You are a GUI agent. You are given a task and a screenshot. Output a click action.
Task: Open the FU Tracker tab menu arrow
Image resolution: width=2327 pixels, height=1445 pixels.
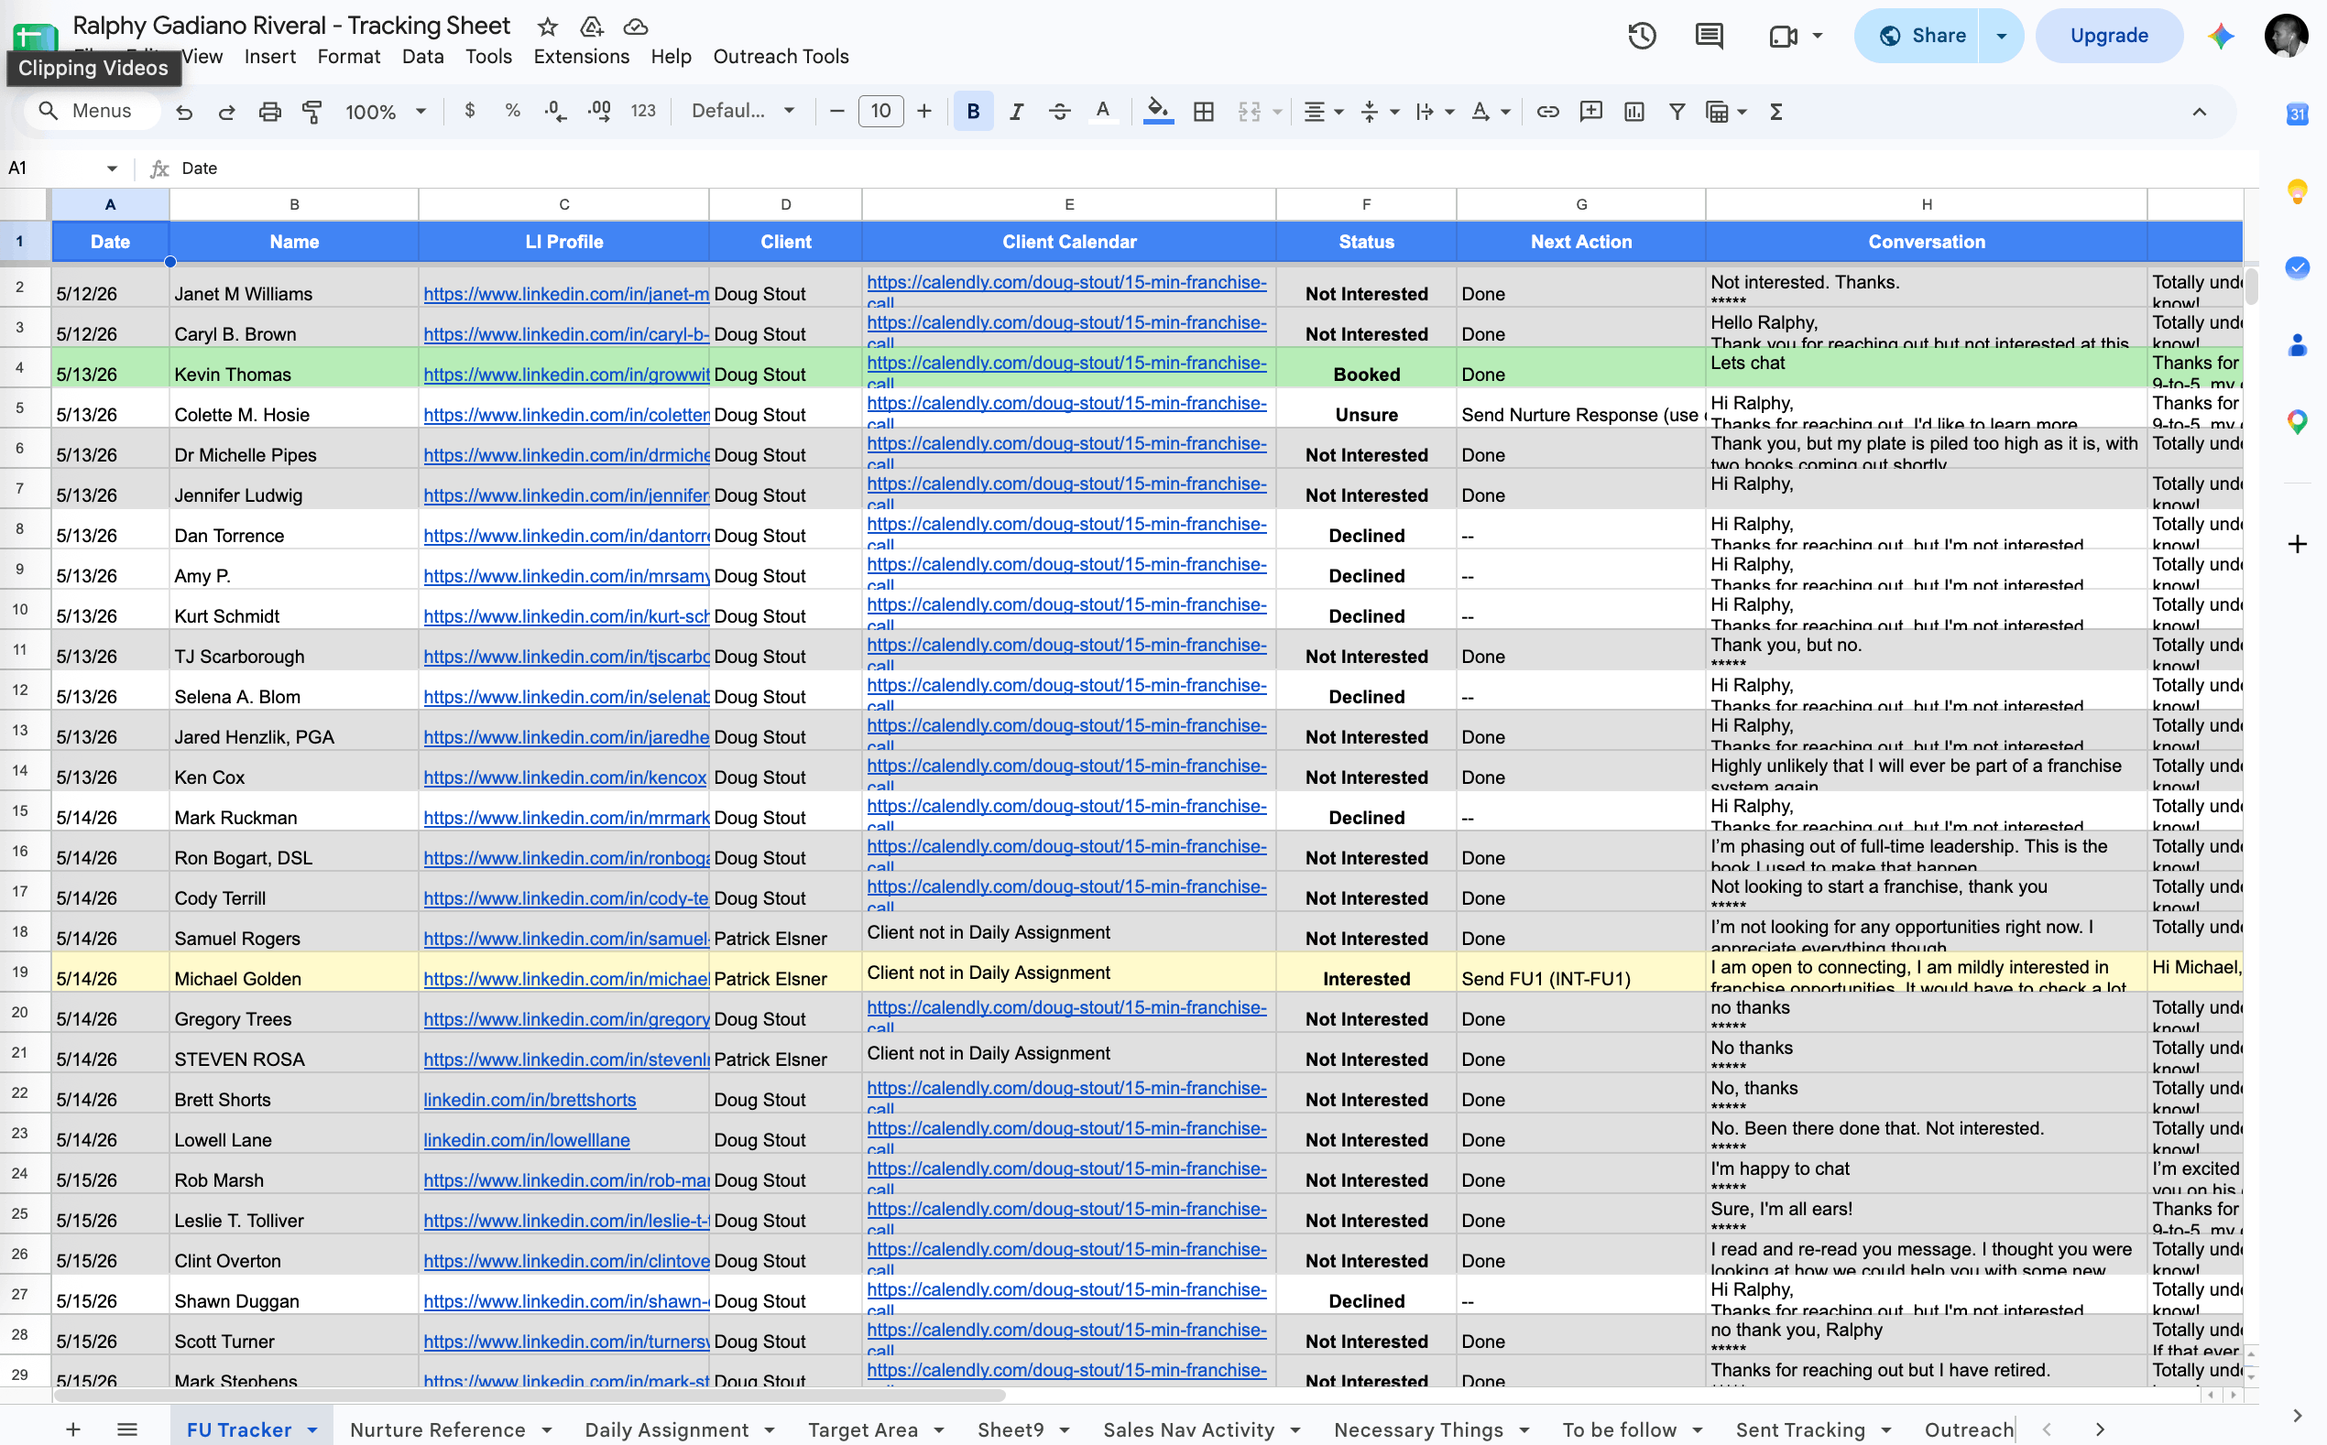coord(312,1429)
